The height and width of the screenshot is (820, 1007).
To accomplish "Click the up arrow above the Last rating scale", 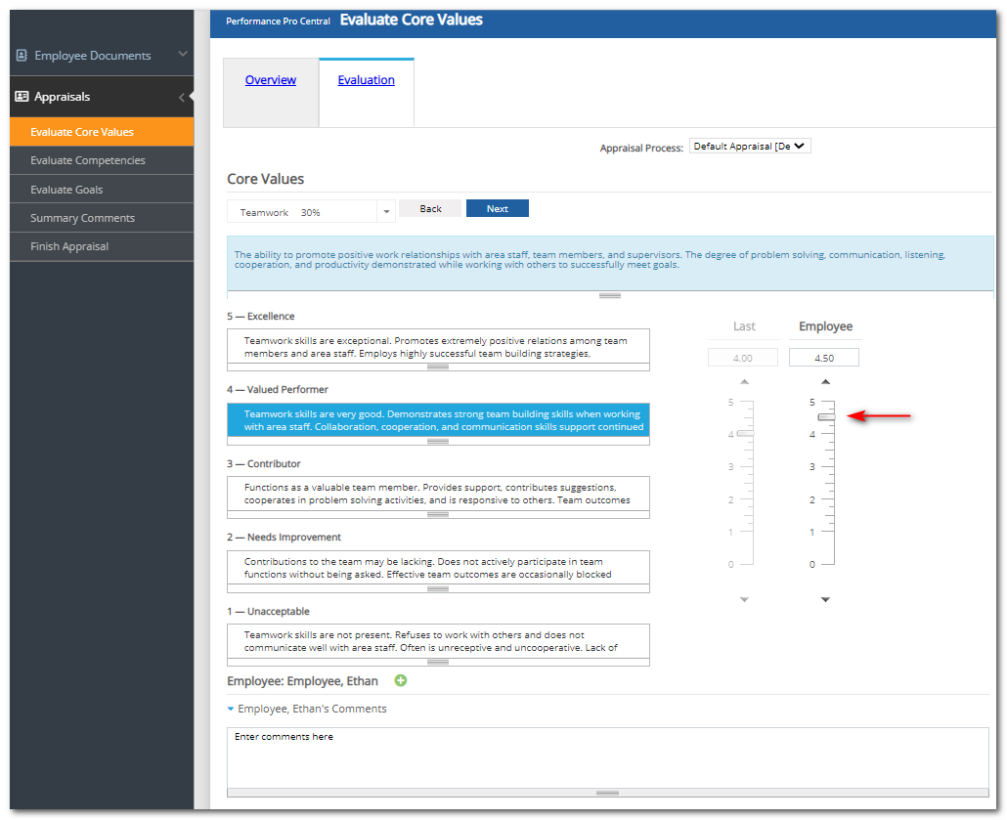I will 745,381.
